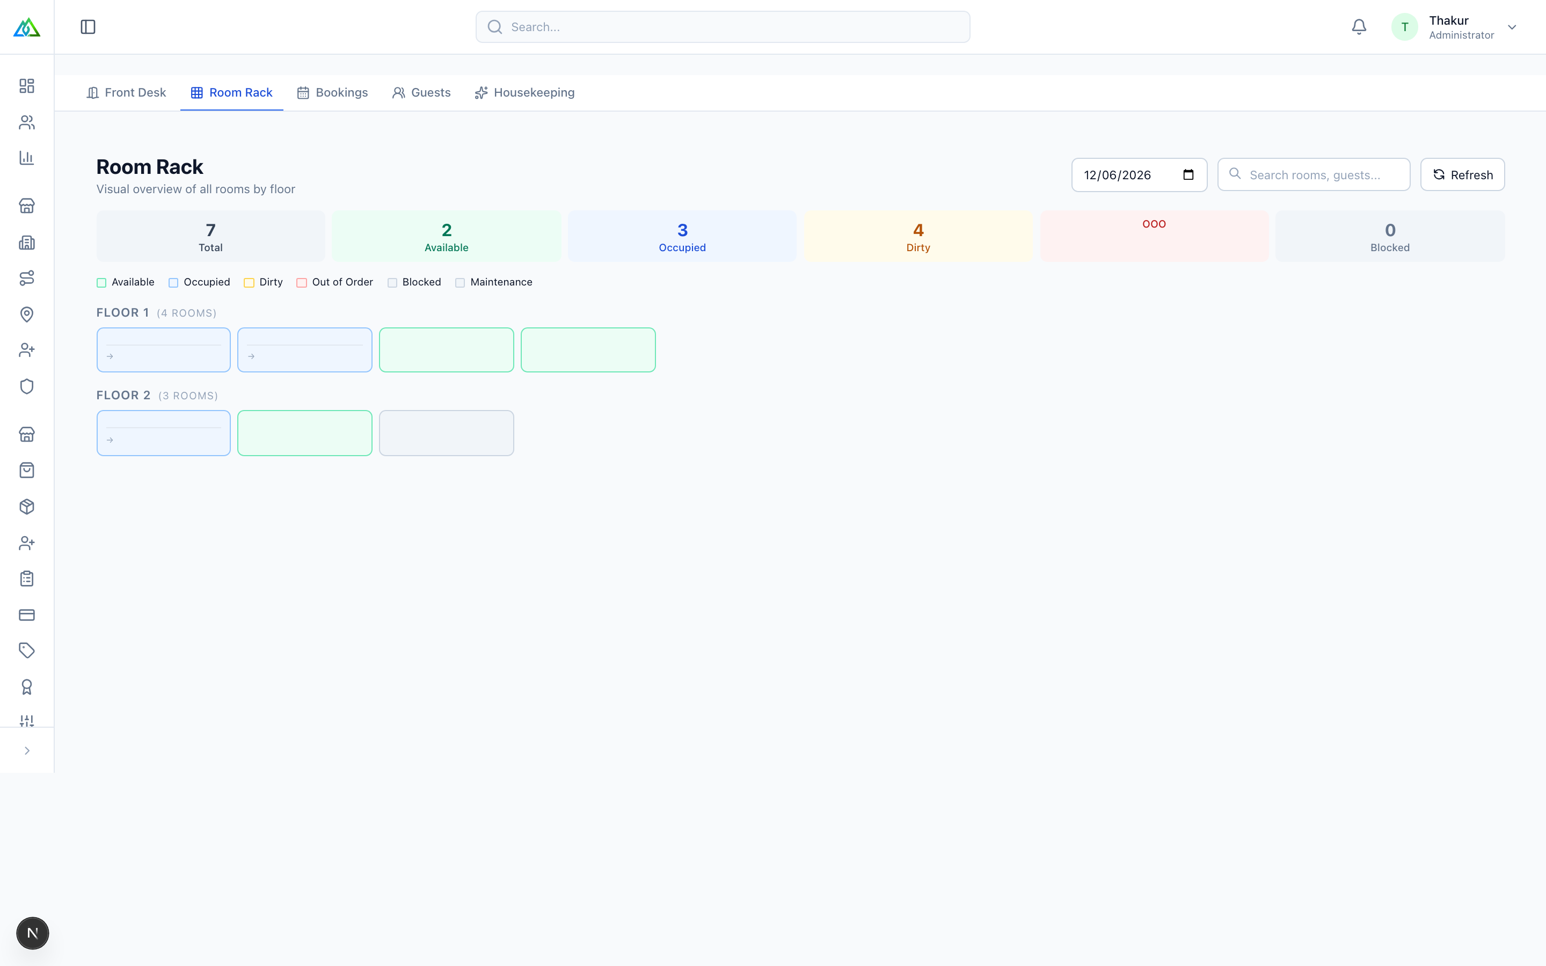1546x966 pixels.
Task: Switch to the Housekeeping tab
Action: coord(524,93)
